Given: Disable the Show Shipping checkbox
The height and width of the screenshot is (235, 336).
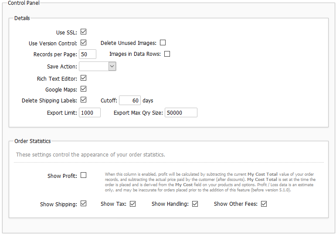Looking at the screenshot, I should pos(83,204).
